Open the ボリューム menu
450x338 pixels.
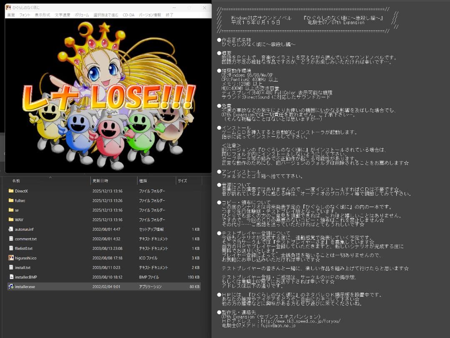(x=82, y=15)
